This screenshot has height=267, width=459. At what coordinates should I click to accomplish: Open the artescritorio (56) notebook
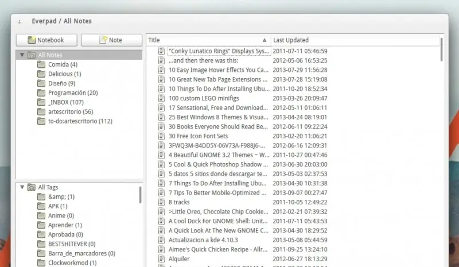click(71, 111)
